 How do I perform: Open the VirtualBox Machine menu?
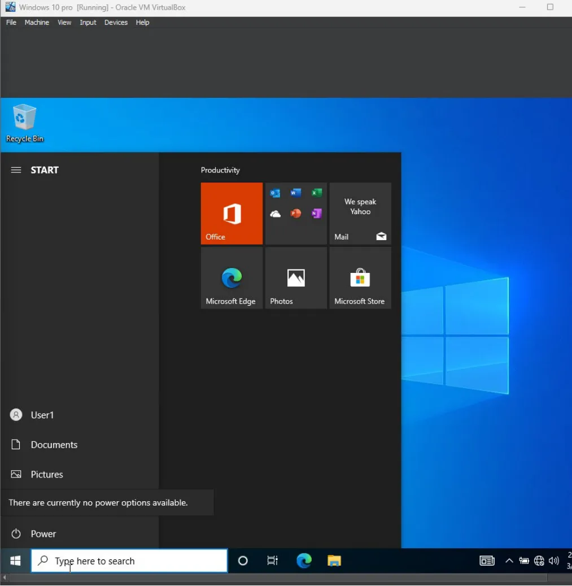37,23
